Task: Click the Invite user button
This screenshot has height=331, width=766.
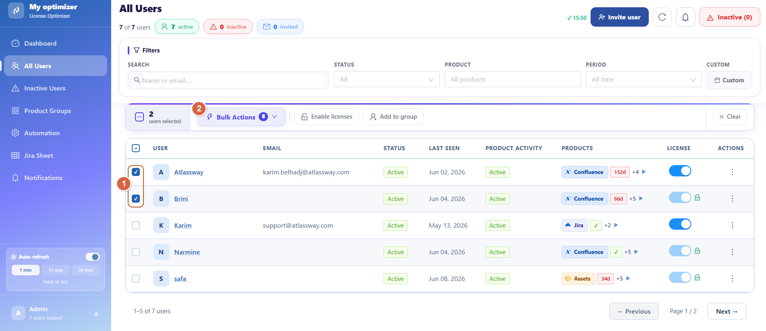Action: click(620, 17)
